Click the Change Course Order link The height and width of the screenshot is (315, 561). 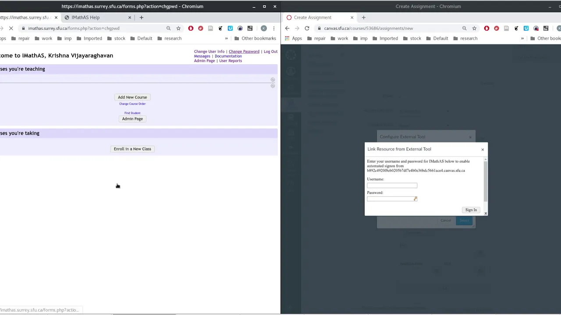tap(132, 104)
